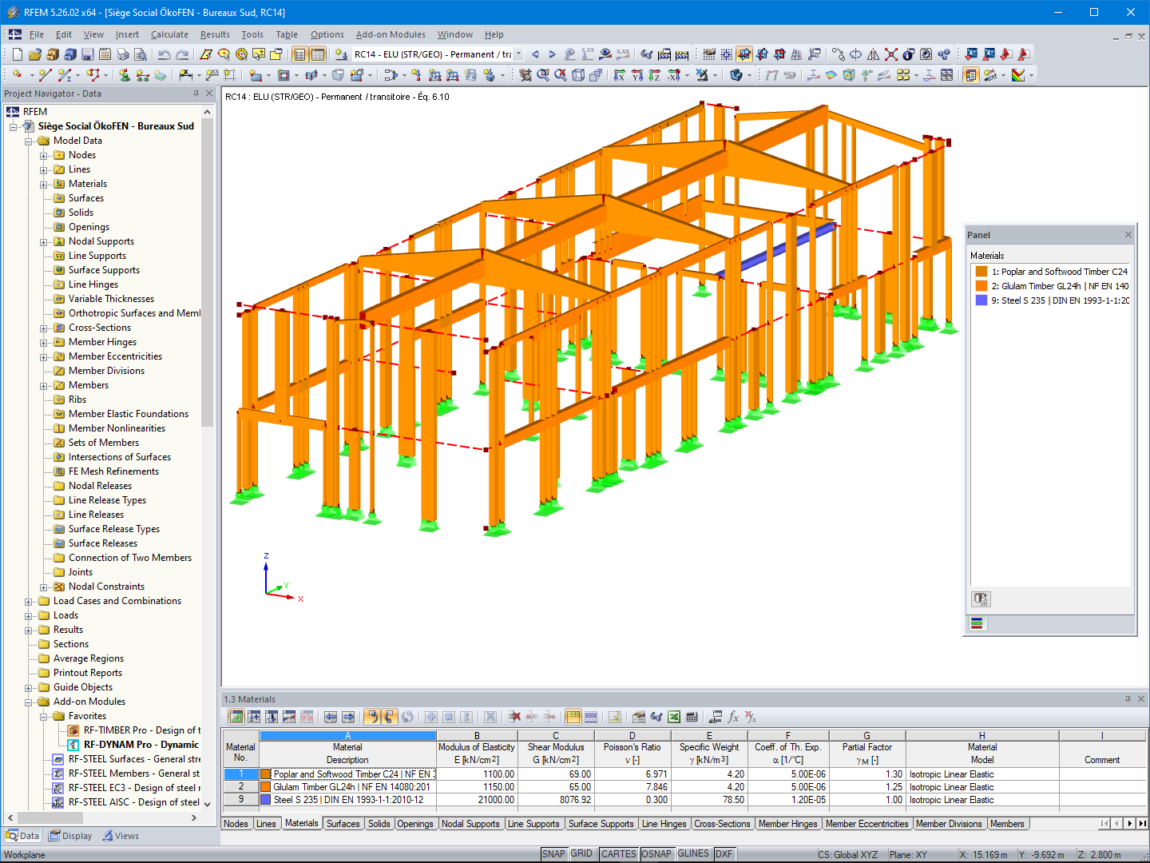Export the Materials table to Excel
The image size is (1150, 863).
pos(673,717)
